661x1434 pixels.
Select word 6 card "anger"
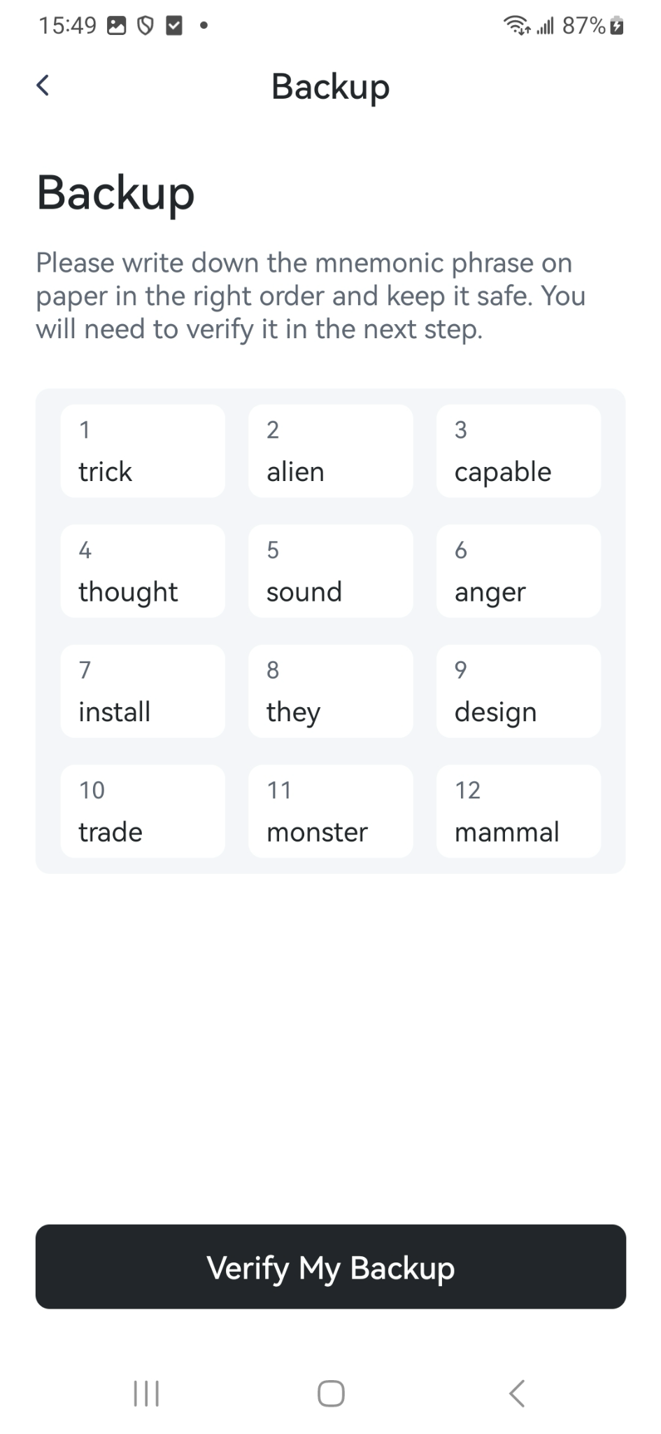518,571
